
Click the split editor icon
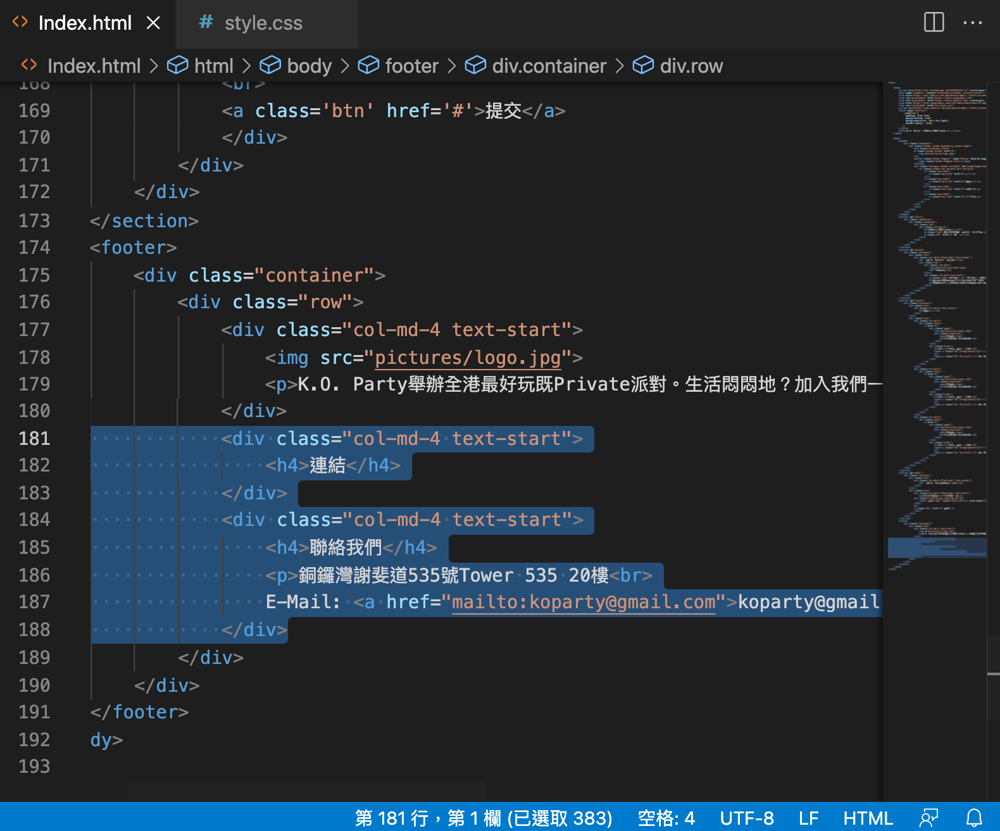click(934, 22)
